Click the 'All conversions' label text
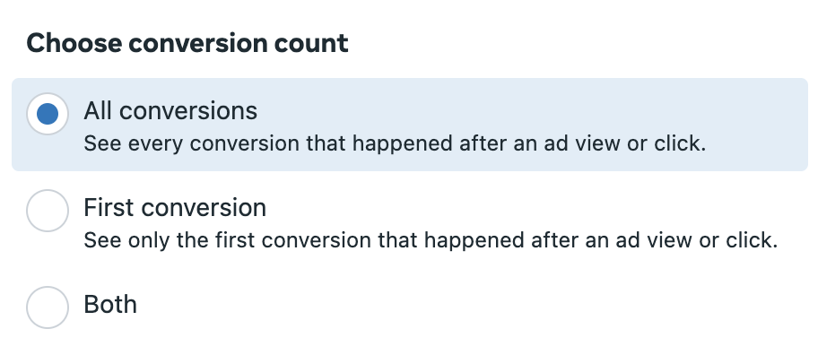 tap(170, 110)
